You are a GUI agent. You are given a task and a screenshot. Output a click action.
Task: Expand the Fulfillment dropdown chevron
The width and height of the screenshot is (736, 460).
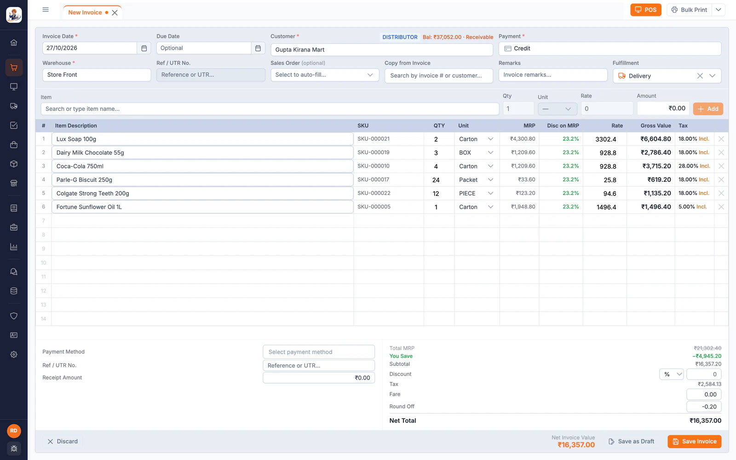tap(712, 76)
